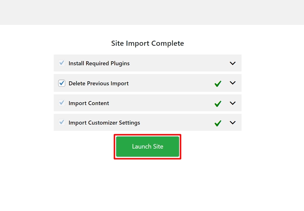Select the Import Customizer Settings label text
The height and width of the screenshot is (211, 304).
point(104,123)
